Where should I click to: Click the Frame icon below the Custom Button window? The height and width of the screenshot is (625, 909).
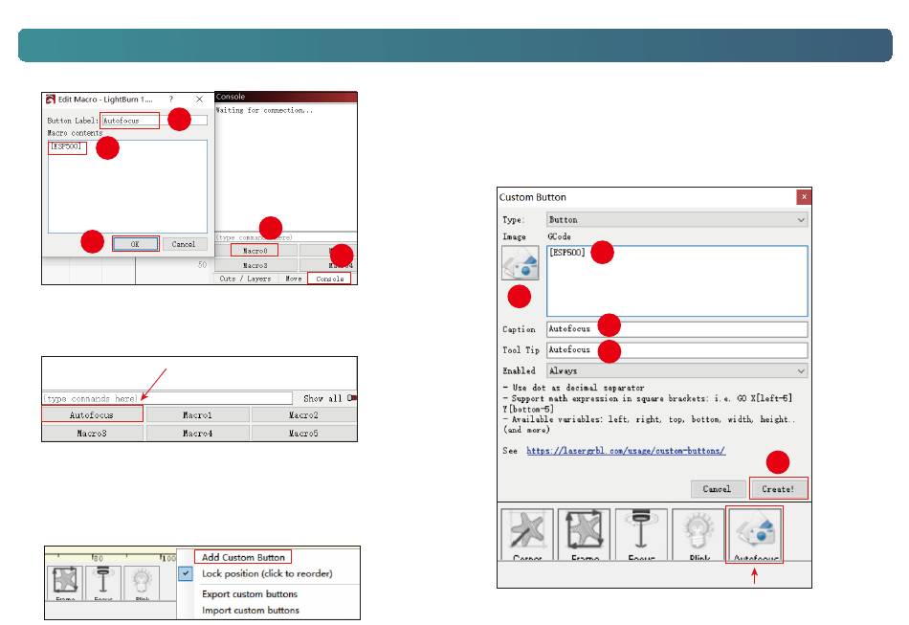click(x=584, y=535)
